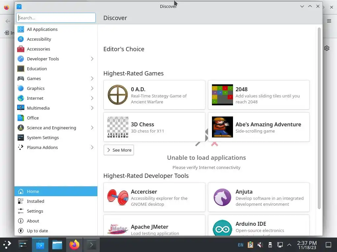Click the vertical scrollbar in Discover

click(x=319, y=118)
